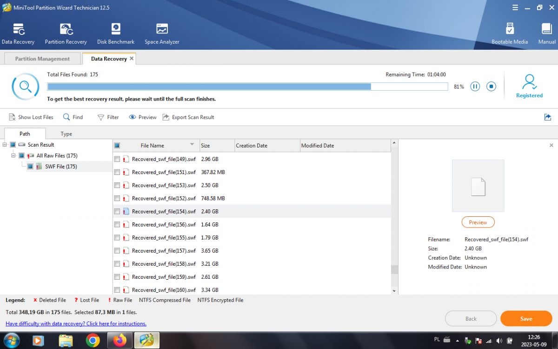
Task: Click the scanning magnifier icon
Action: 25,87
